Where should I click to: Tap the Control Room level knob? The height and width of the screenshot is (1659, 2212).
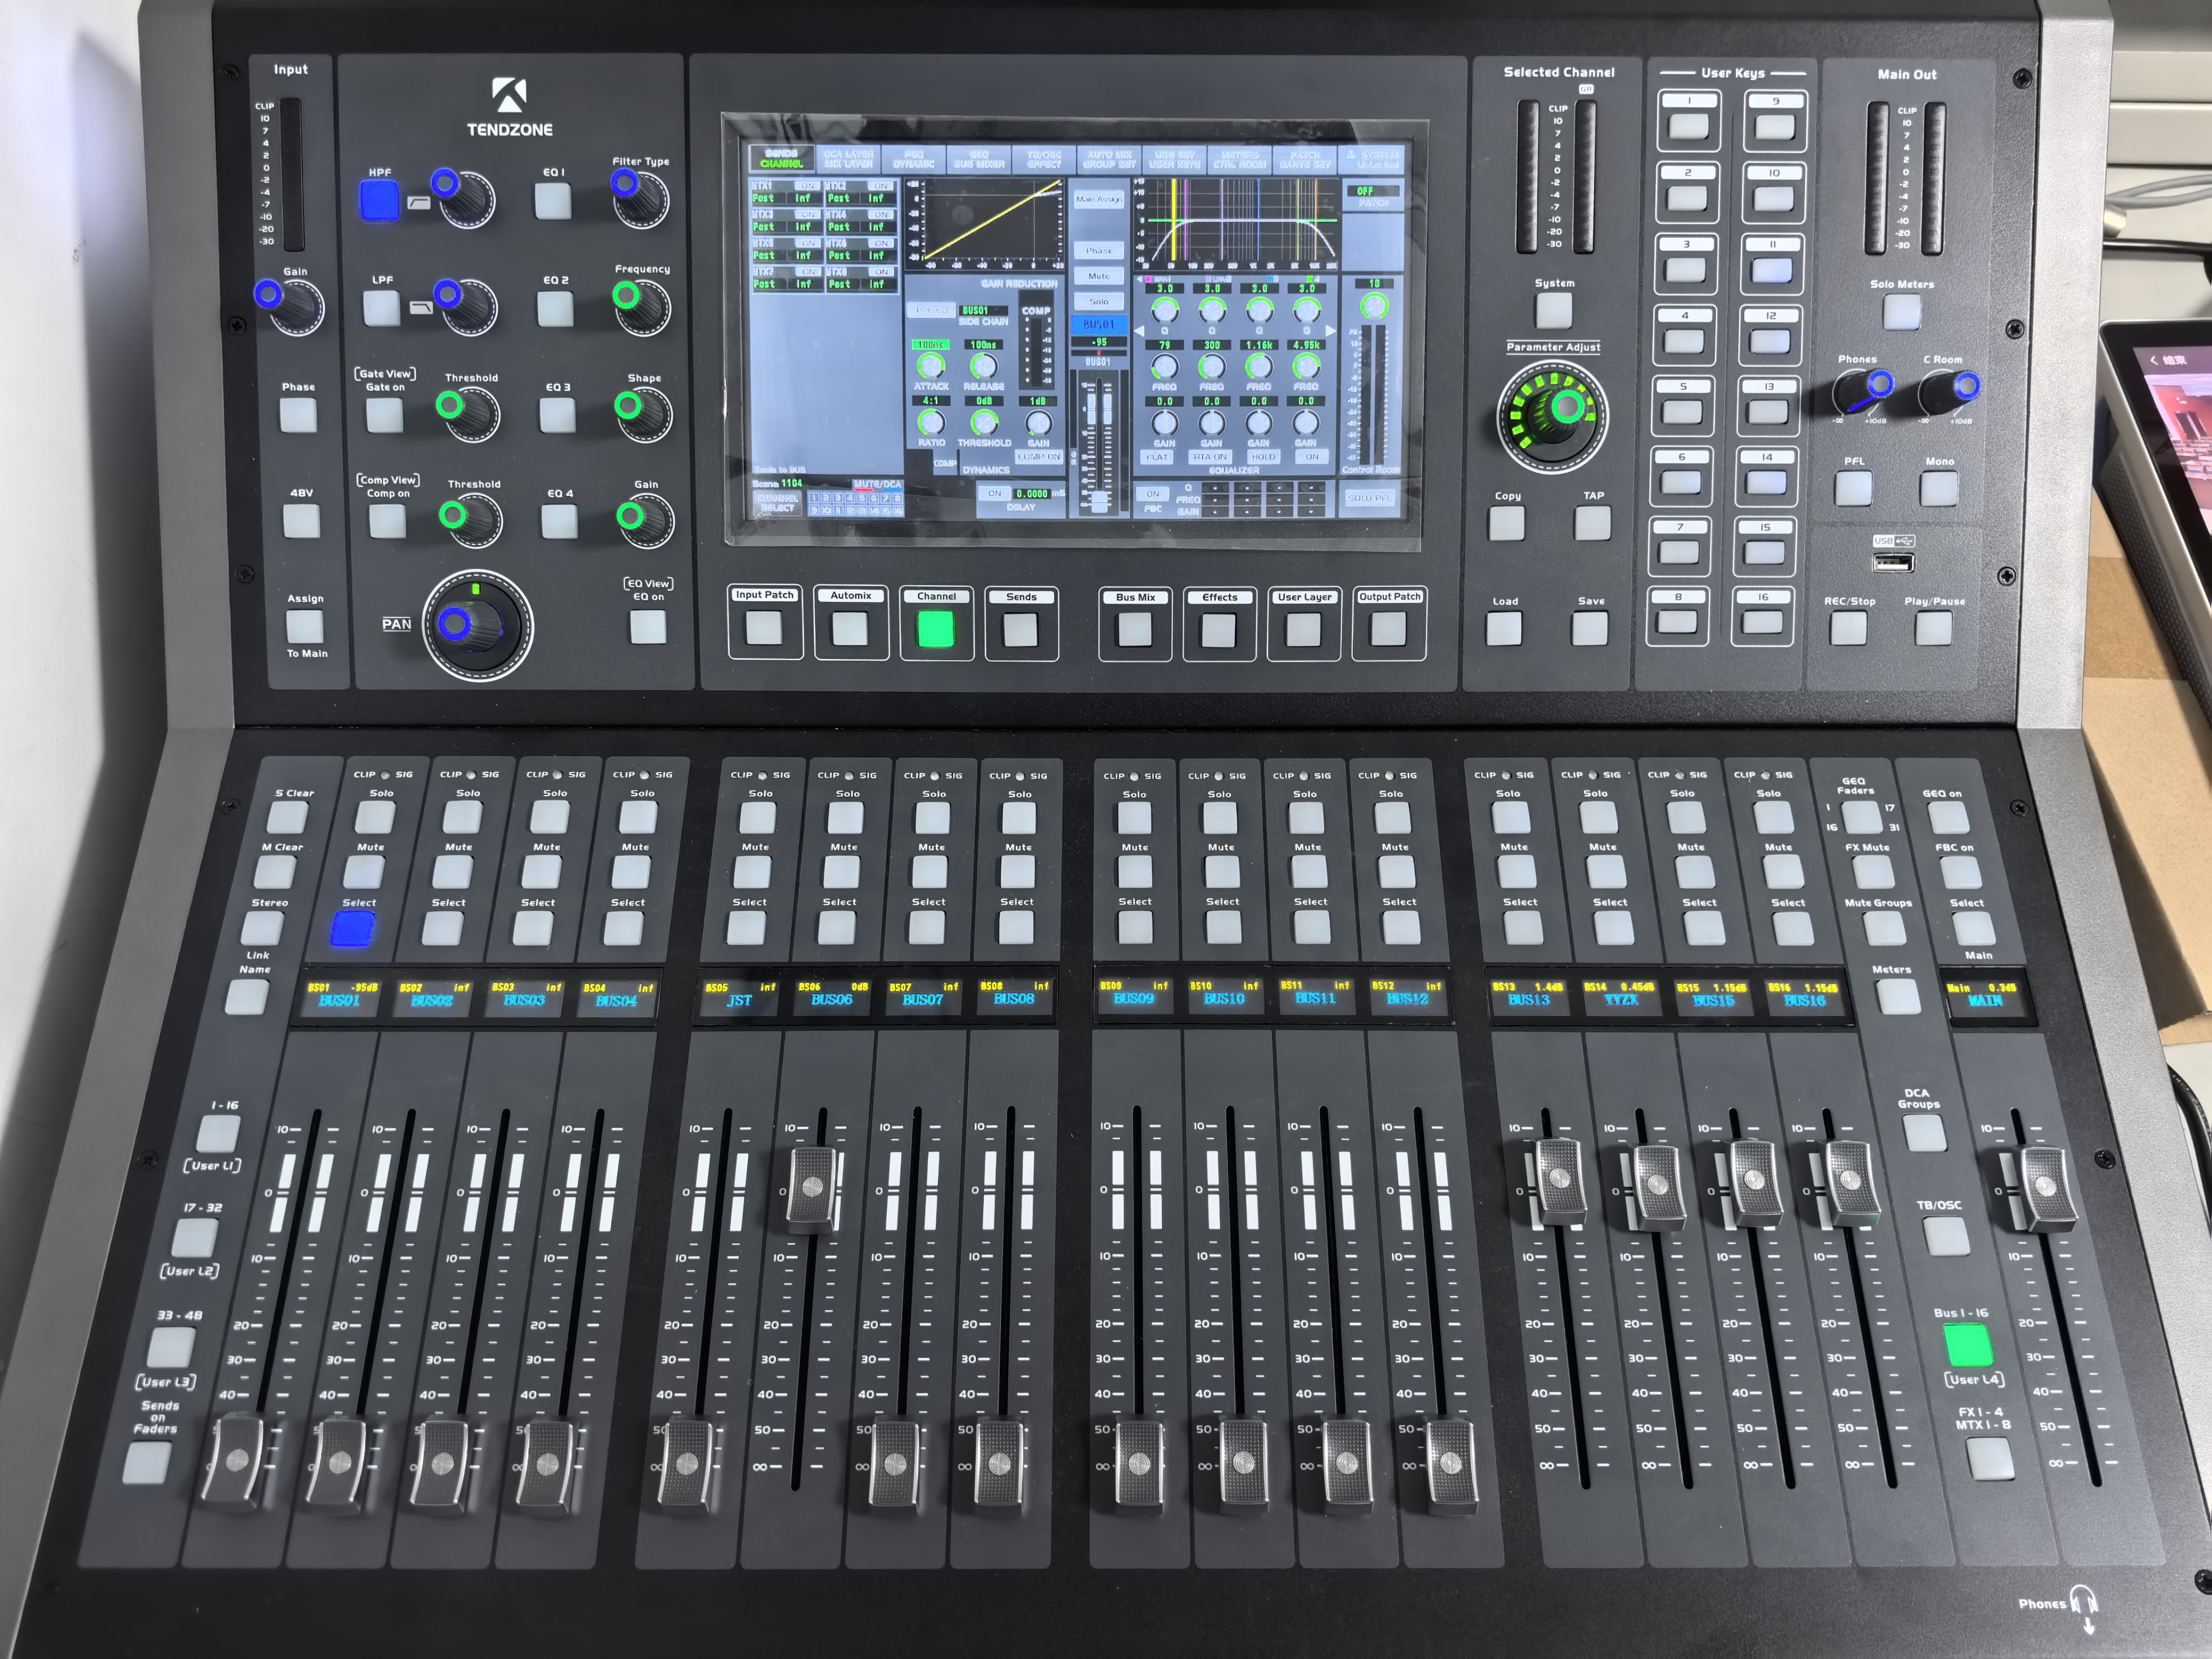1374,306
